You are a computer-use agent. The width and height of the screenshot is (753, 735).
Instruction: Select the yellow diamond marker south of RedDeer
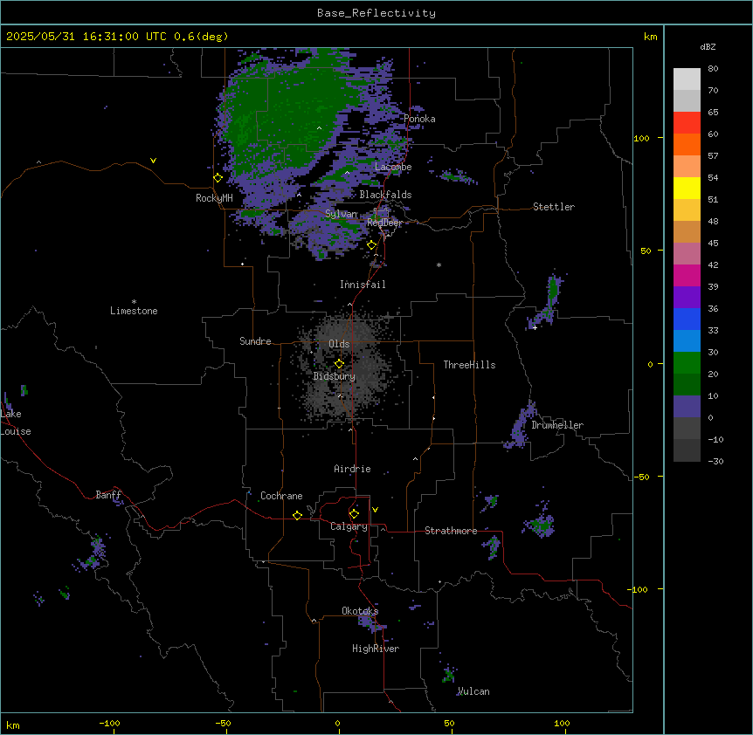pyautogui.click(x=371, y=245)
